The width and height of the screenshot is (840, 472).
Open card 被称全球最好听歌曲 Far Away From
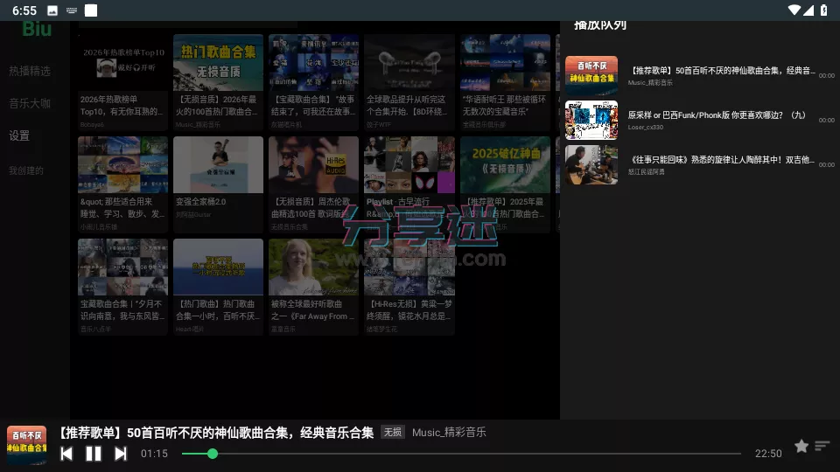click(313, 287)
